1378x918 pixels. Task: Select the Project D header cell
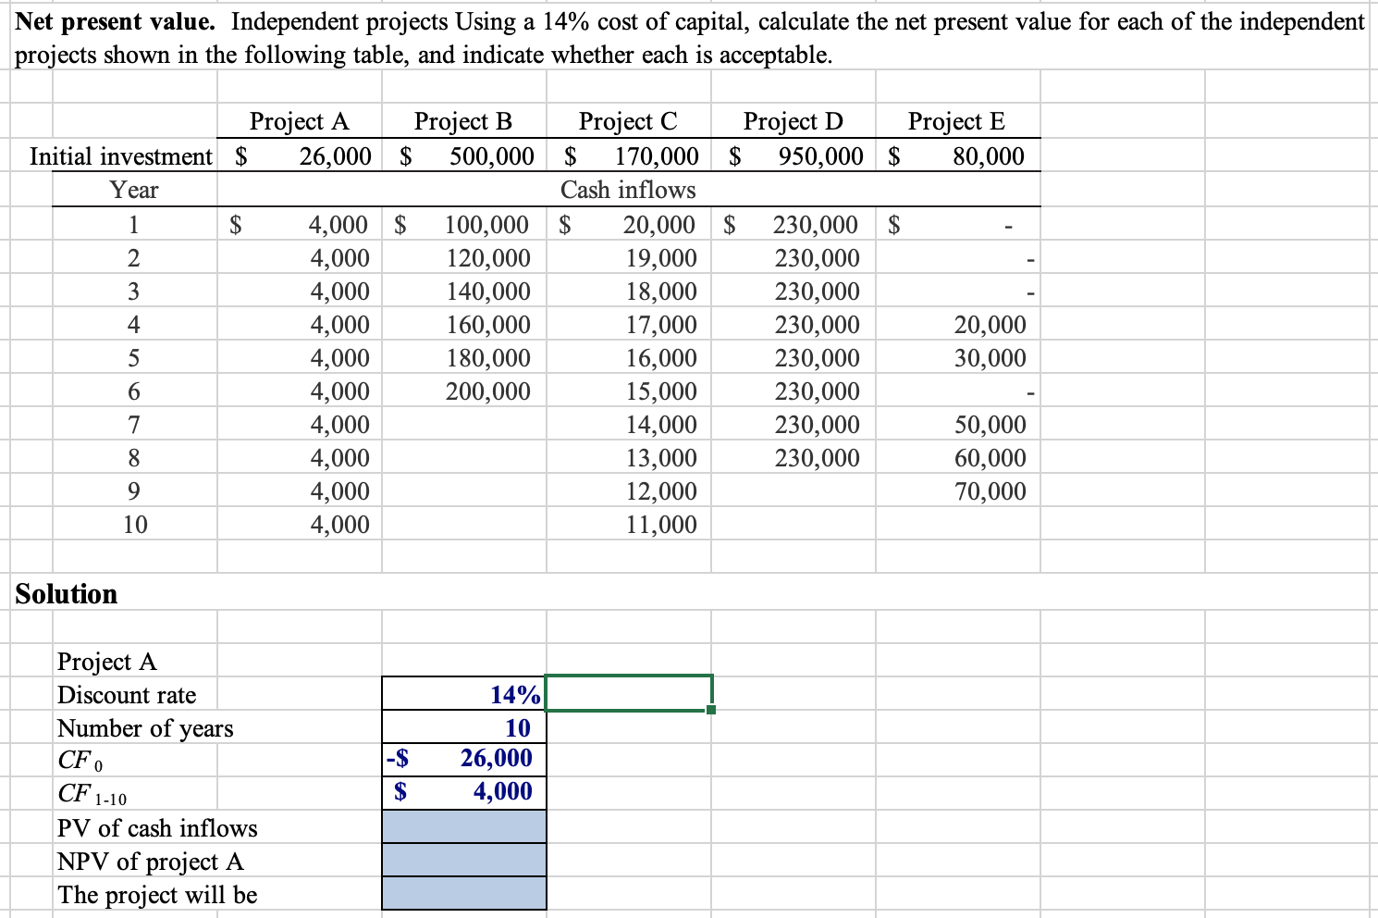[793, 120]
